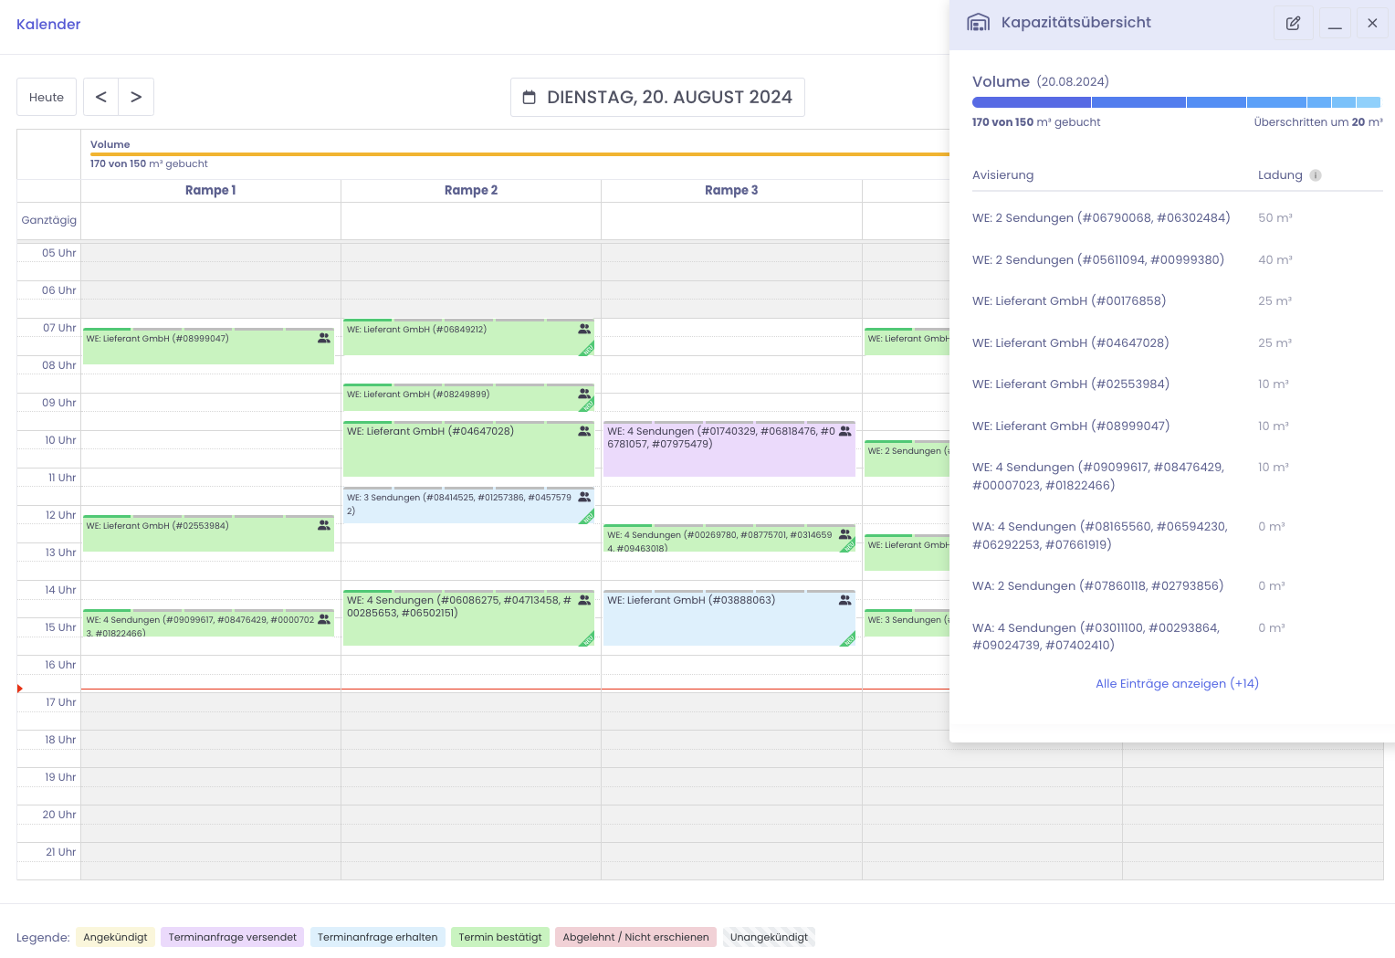Open the Kalender breadcrumb link
Viewport: 1395px width, 958px height.
(48, 25)
